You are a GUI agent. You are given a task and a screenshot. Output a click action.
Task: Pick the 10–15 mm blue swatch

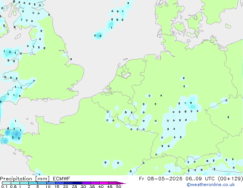51,183
